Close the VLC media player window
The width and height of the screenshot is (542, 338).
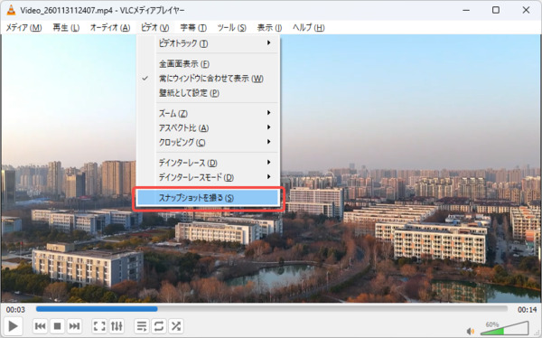point(526,10)
